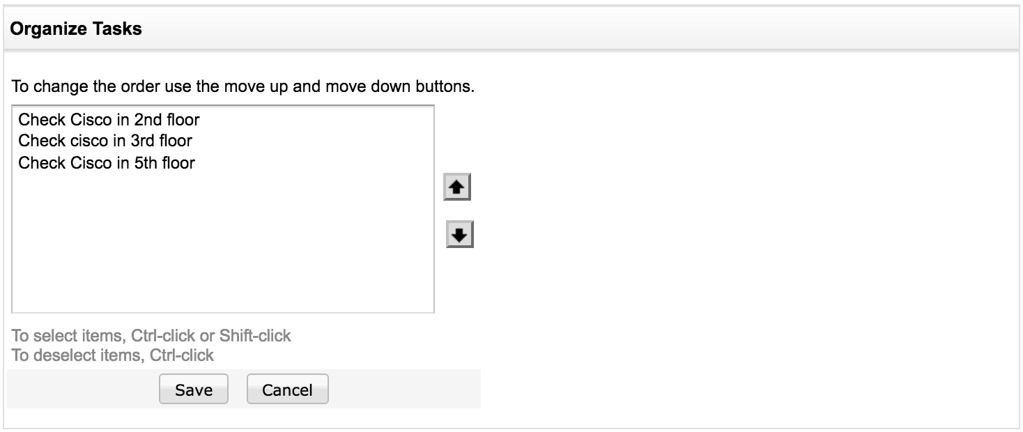Click the move down arrow button
The width and height of the screenshot is (1023, 432).
459,235
